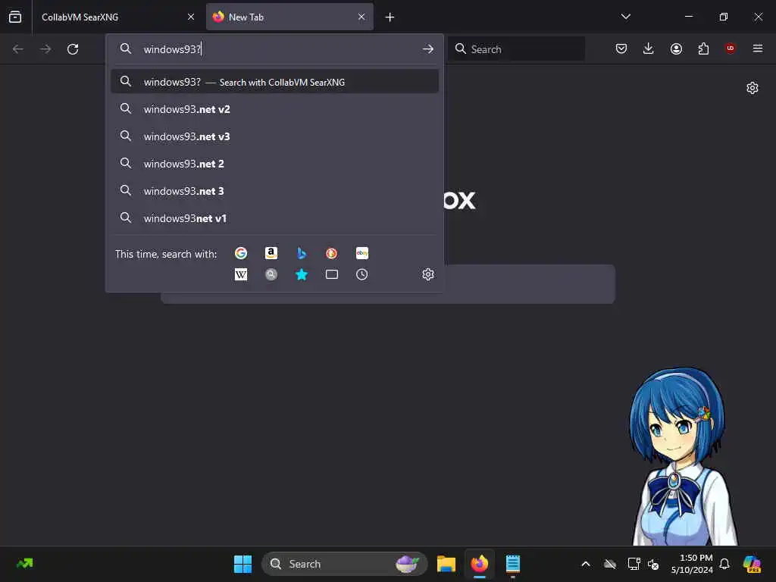Reload the current page
776x582 pixels.
[x=73, y=49]
